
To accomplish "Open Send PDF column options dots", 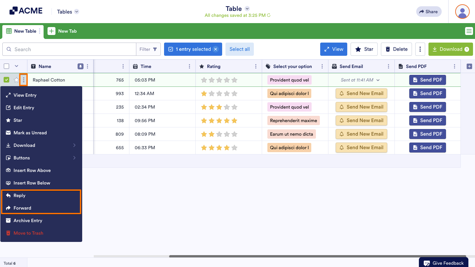I will pyautogui.click(x=455, y=66).
